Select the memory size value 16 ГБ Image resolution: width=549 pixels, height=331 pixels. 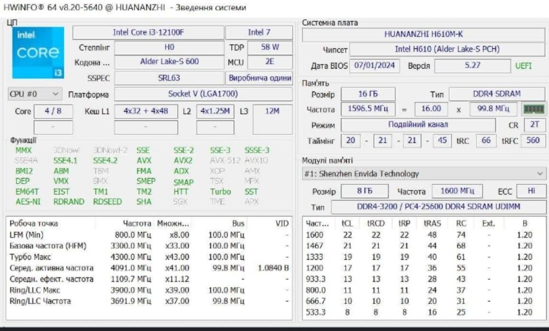pyautogui.click(x=368, y=94)
